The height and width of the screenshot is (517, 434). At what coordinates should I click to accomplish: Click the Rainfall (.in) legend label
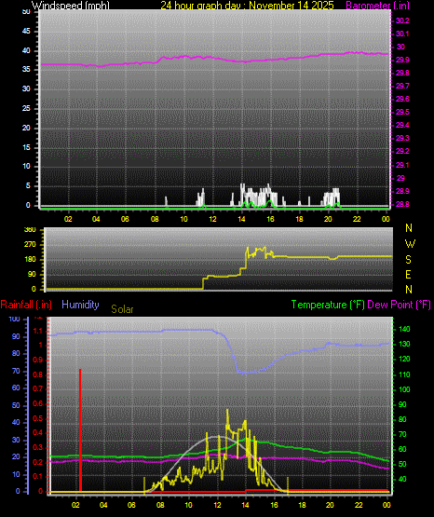click(x=26, y=305)
